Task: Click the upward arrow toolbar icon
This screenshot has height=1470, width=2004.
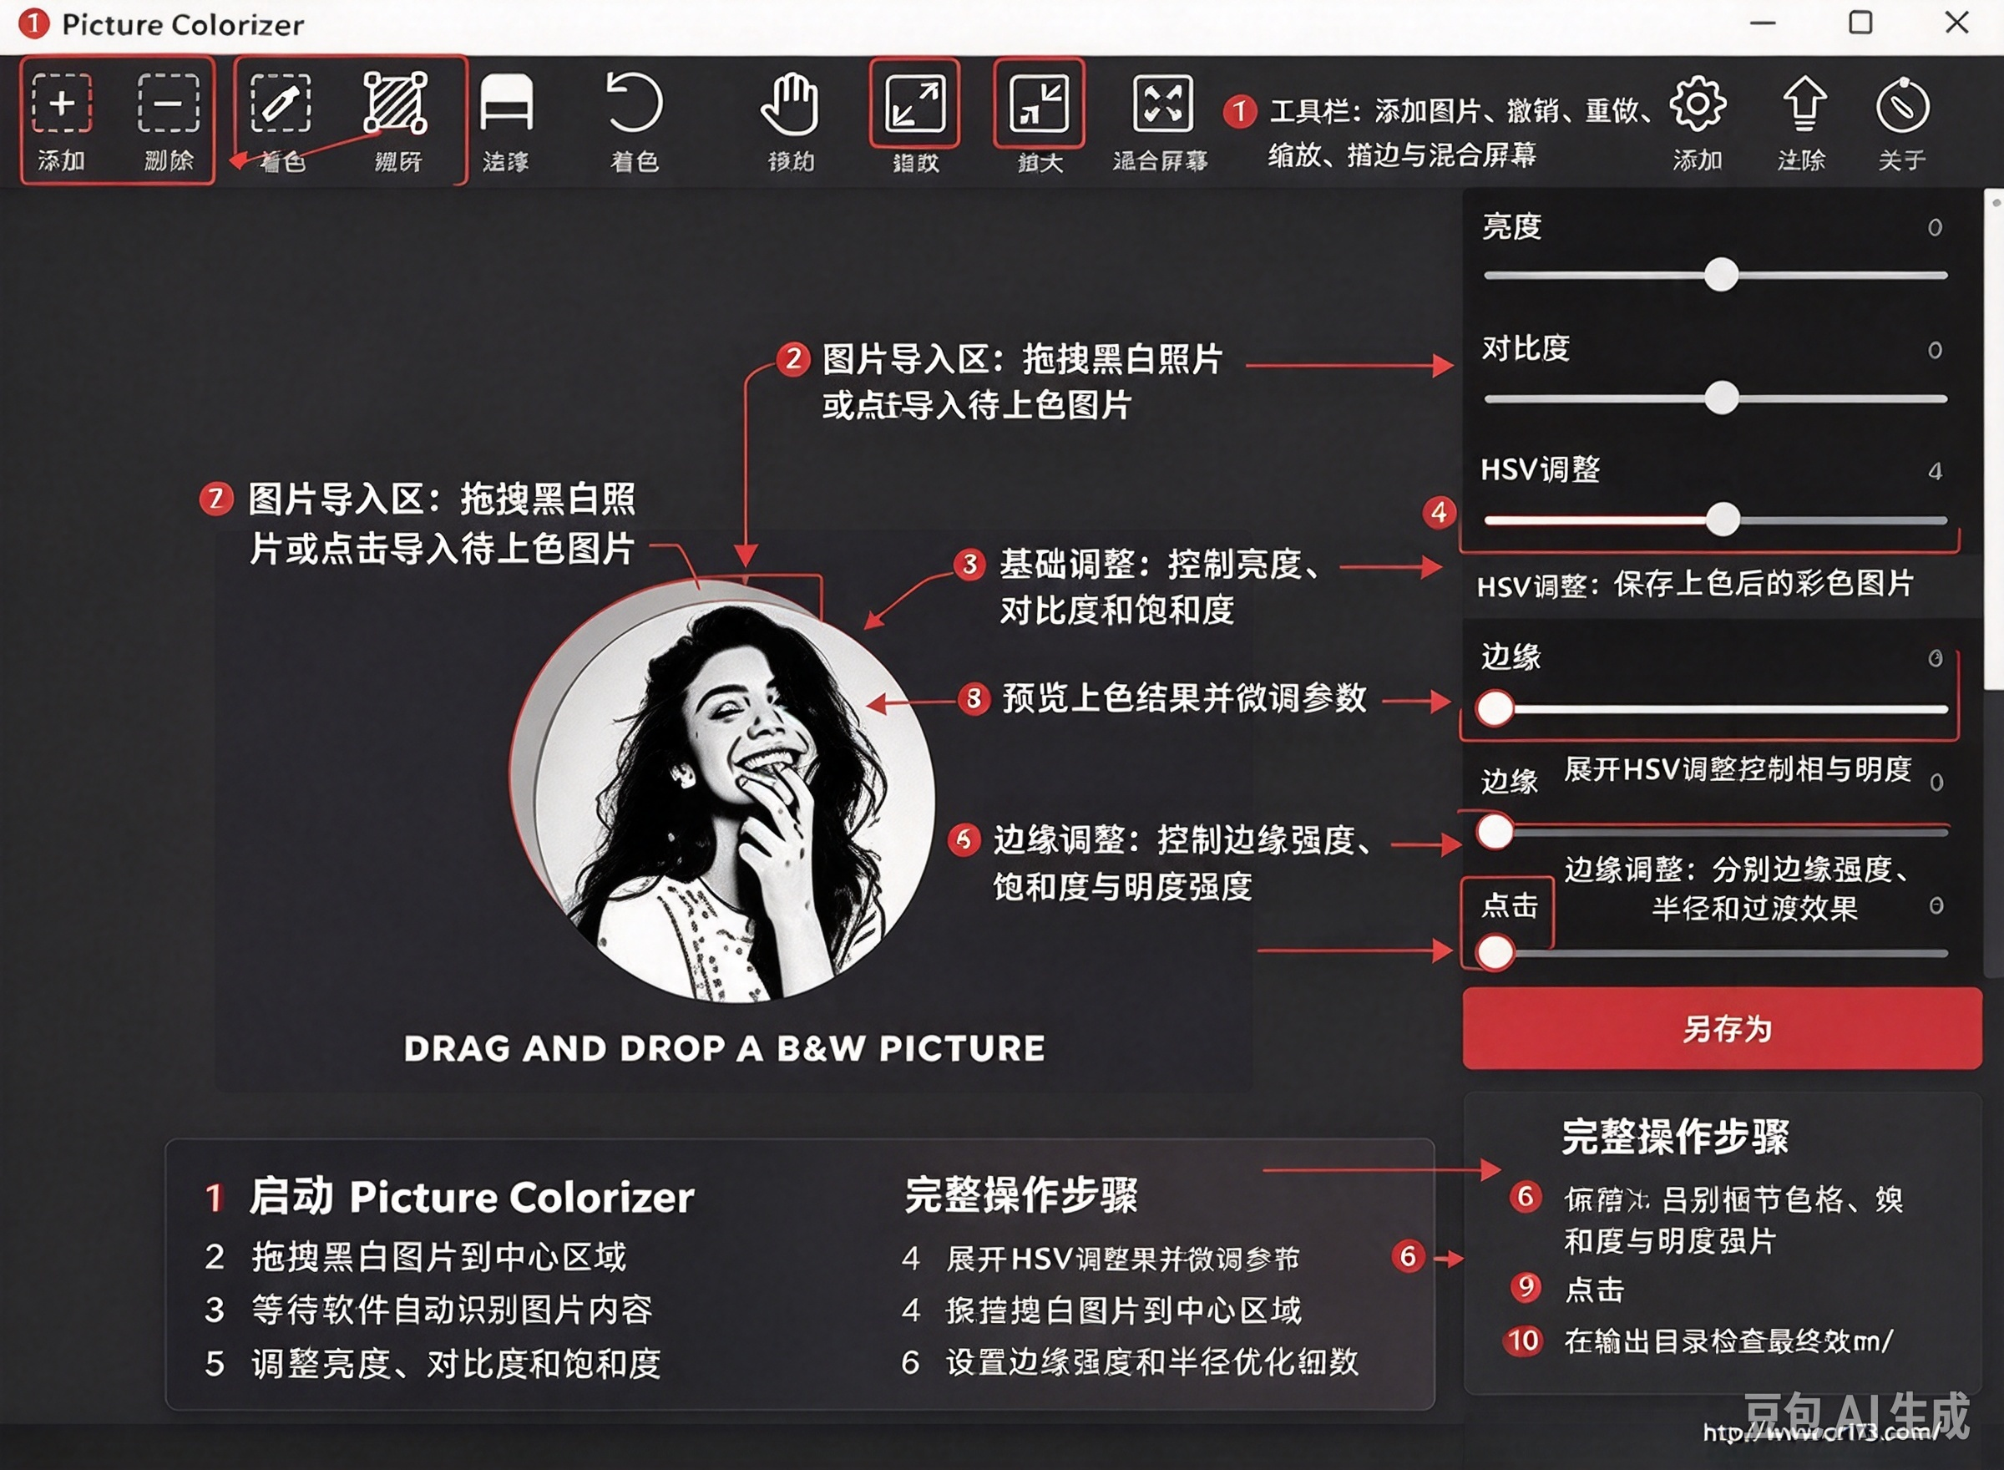Action: [x=1804, y=104]
